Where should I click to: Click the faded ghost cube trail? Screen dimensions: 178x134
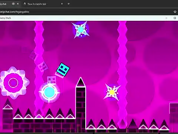pyautogui.click(x=43, y=67)
